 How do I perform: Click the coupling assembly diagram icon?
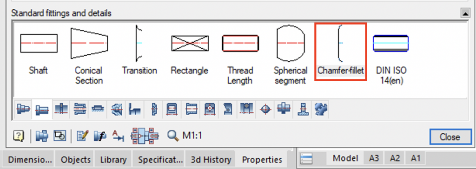coord(145,136)
